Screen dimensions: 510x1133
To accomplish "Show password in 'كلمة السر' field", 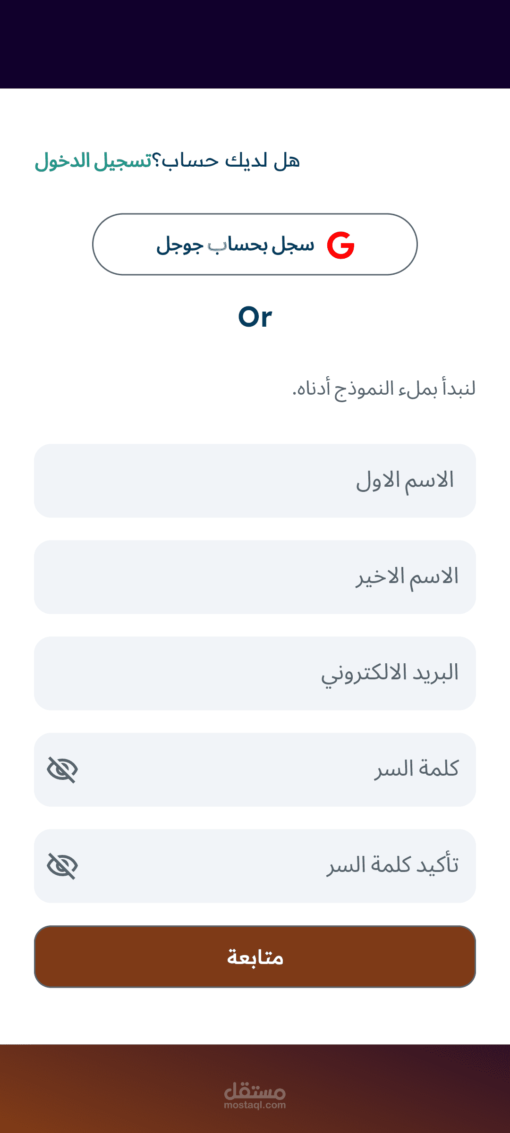I will pyautogui.click(x=62, y=769).
